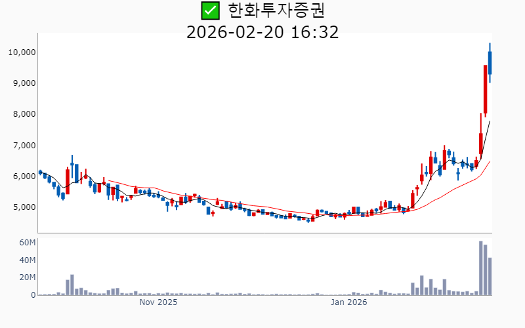Image resolution: width=525 pixels, height=328 pixels.
Task: Click the green checkmark icon beside the title
Action: 210,10
